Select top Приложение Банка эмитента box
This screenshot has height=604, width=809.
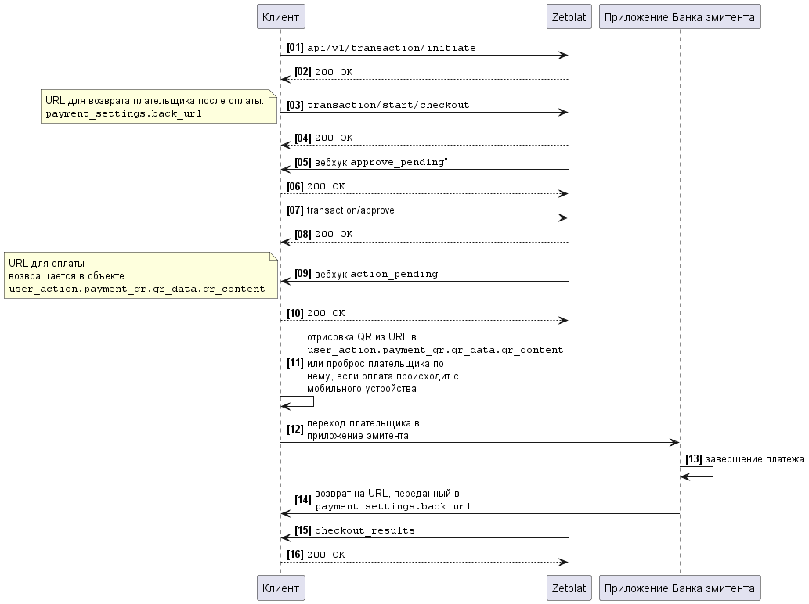(679, 16)
